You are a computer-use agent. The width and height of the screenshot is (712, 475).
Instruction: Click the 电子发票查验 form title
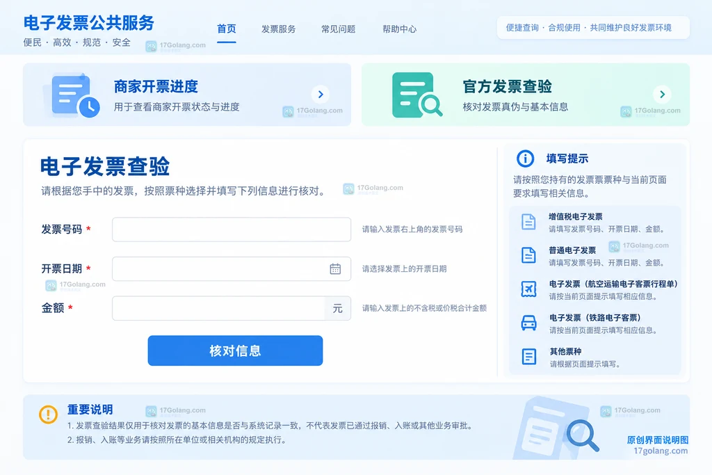105,166
